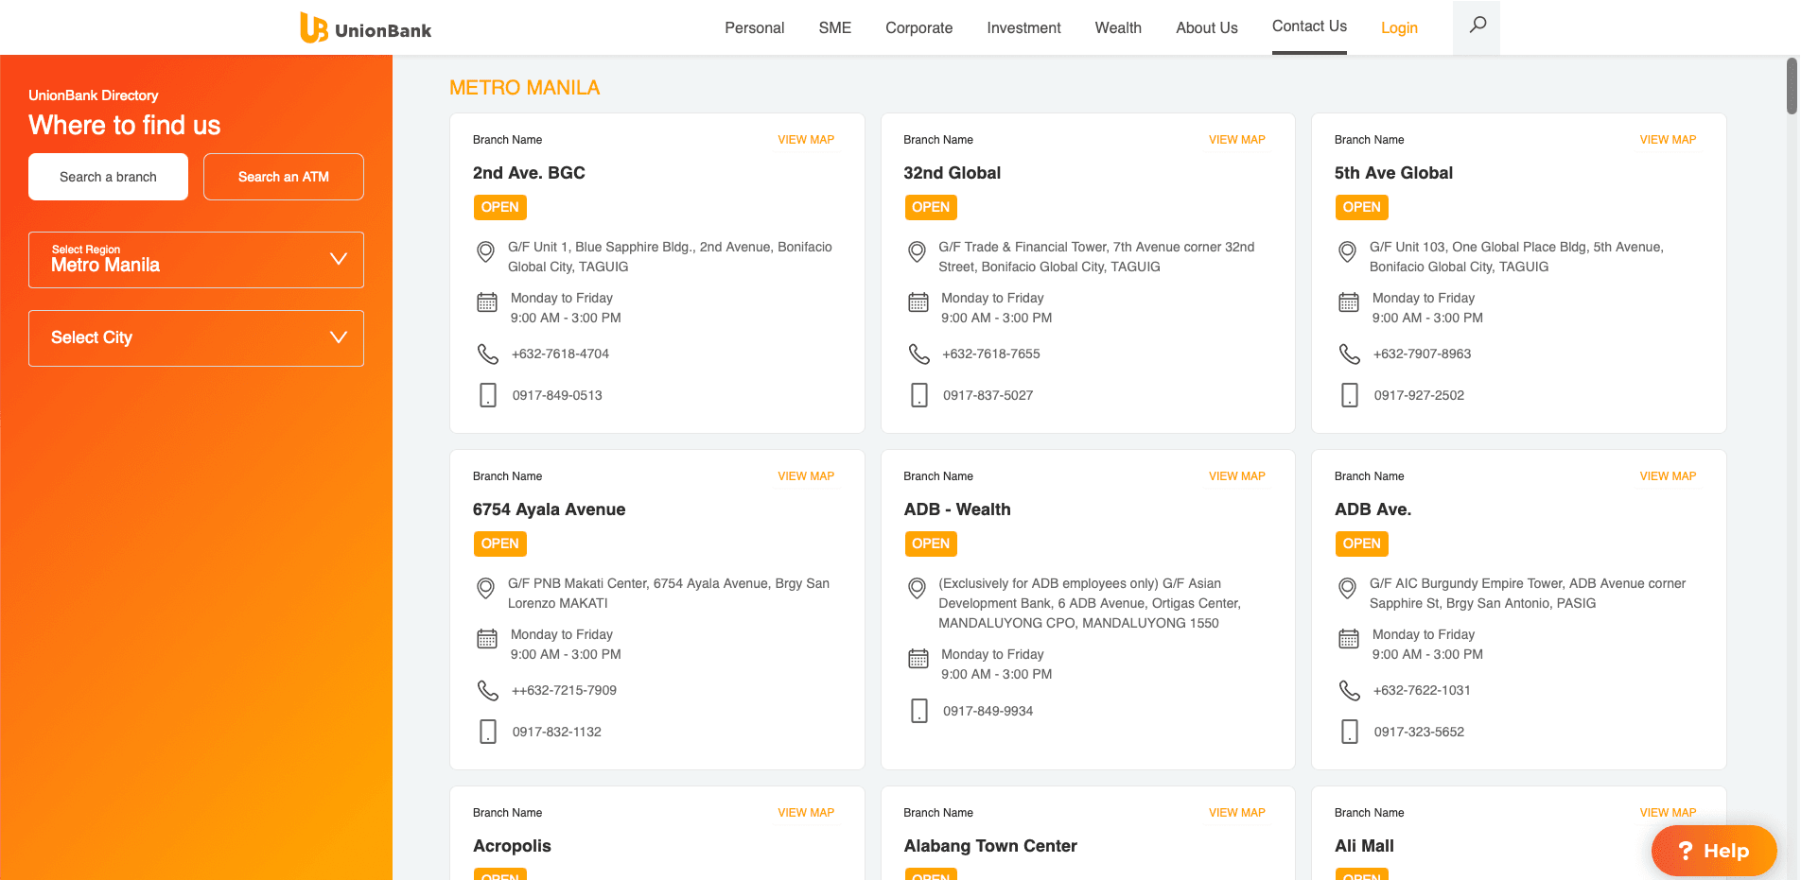
Task: Open the Investment menu
Action: tap(1023, 28)
